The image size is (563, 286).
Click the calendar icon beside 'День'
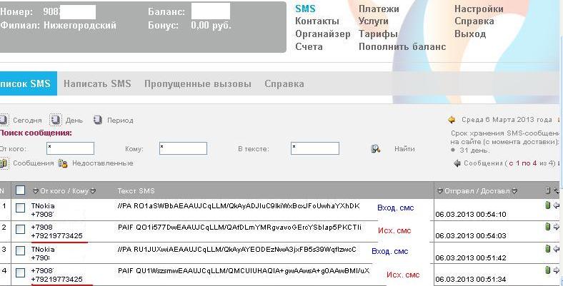pyautogui.click(x=55, y=120)
